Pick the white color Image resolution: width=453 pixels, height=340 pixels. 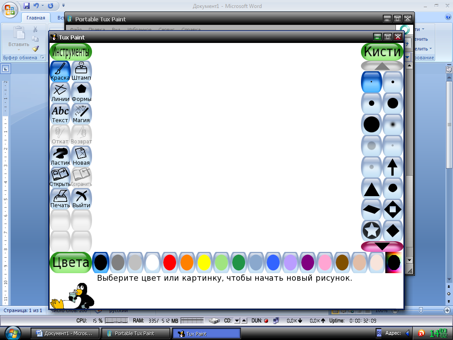pyautogui.click(x=153, y=263)
